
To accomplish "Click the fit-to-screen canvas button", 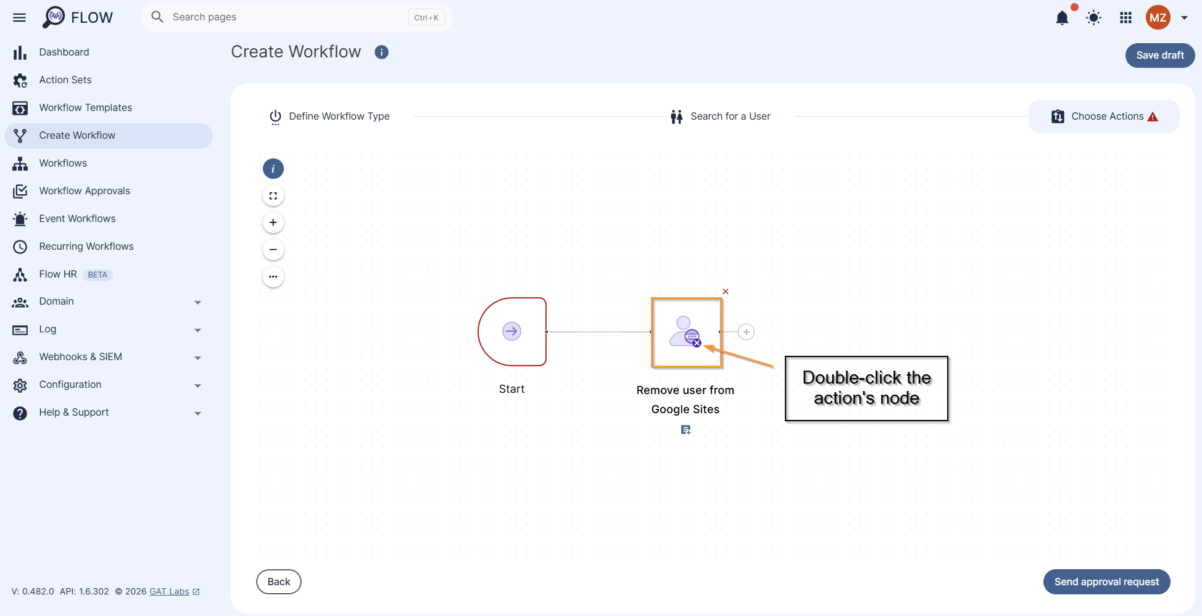I will click(273, 196).
